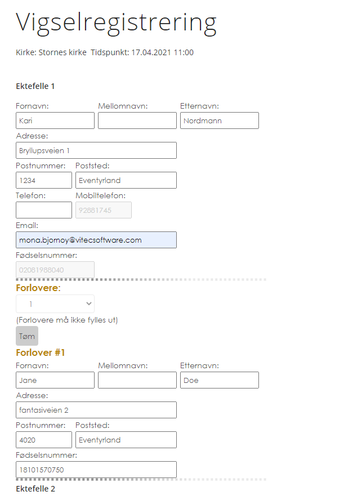
Task: Select Forlover #1 empty Mellomnavn field
Action: (137, 380)
